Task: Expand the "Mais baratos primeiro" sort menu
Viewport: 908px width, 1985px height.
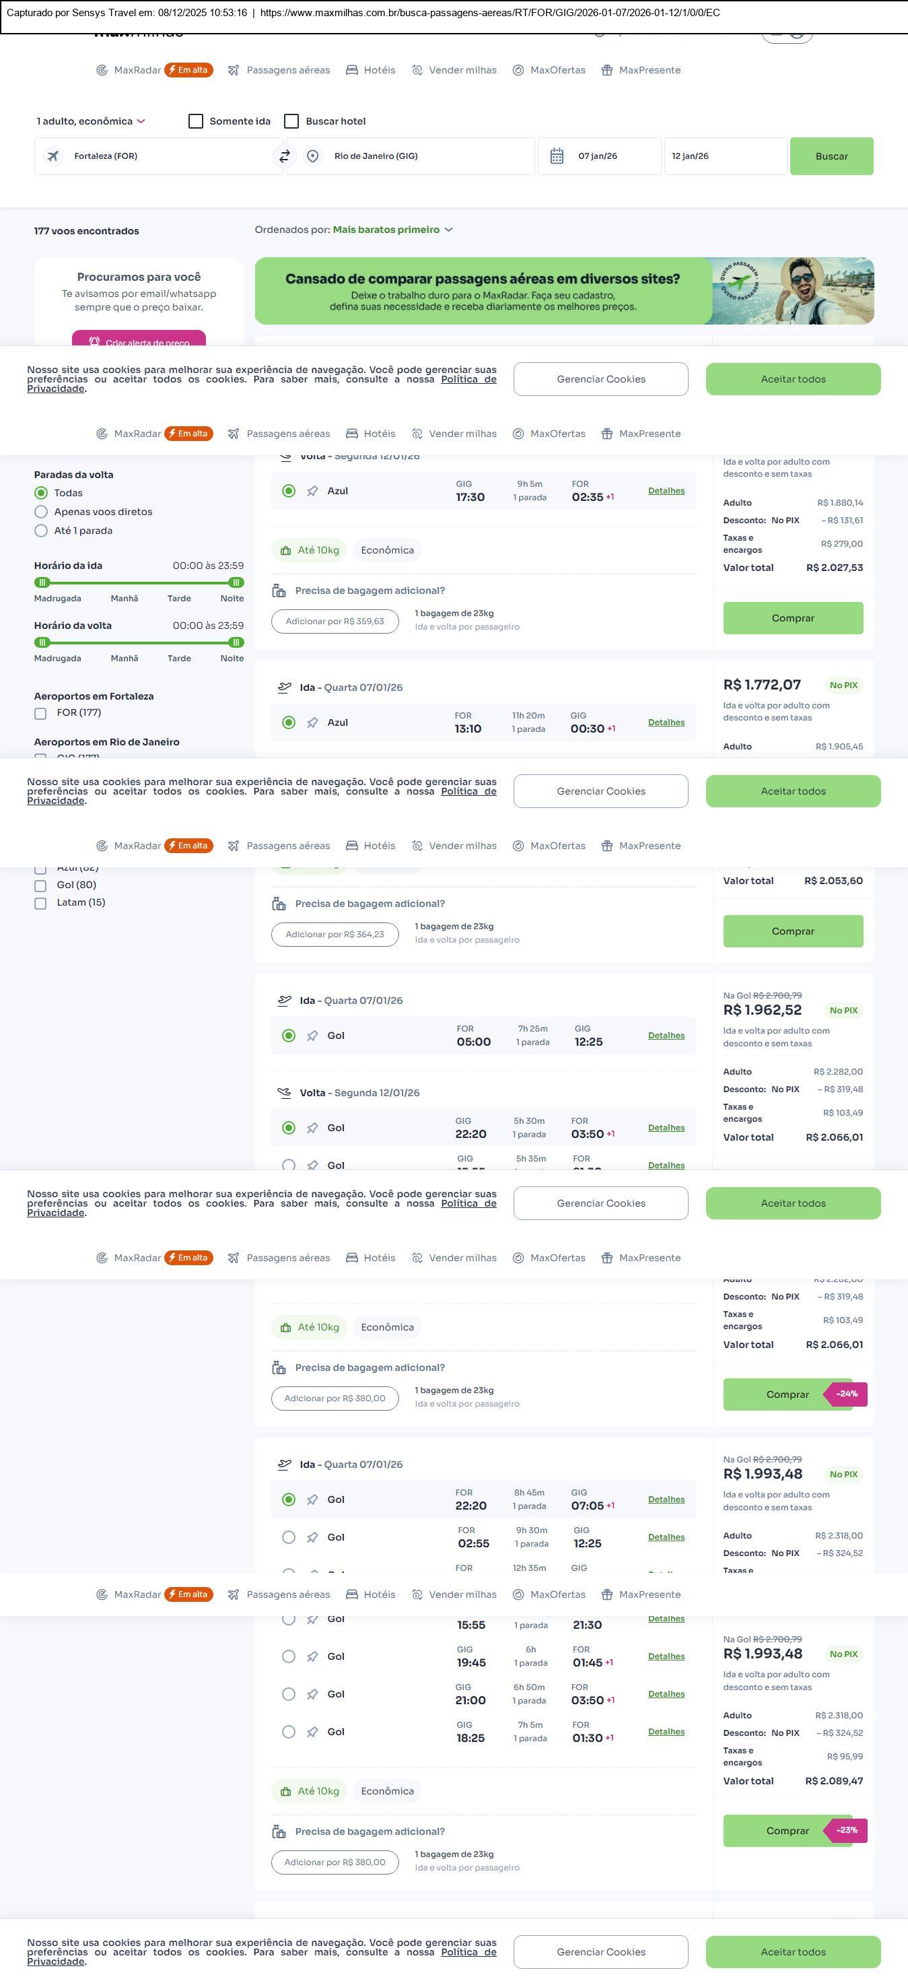Action: coord(393,230)
